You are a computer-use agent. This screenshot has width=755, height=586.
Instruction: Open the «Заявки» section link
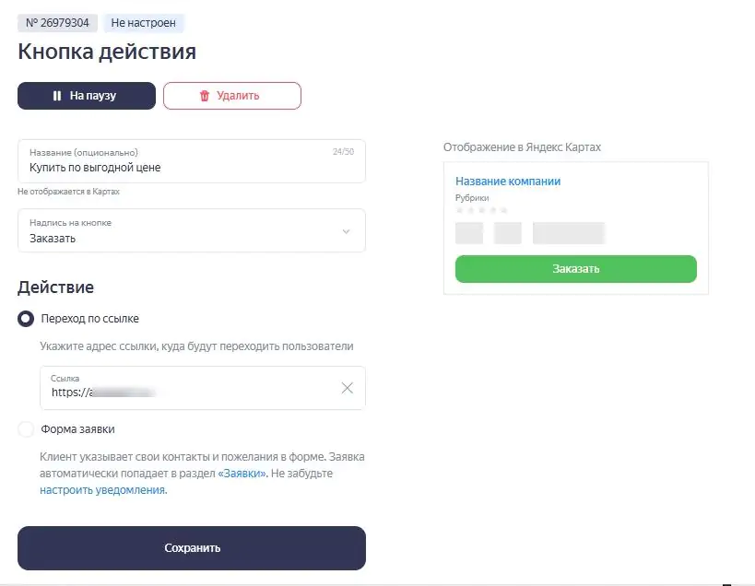(x=242, y=474)
